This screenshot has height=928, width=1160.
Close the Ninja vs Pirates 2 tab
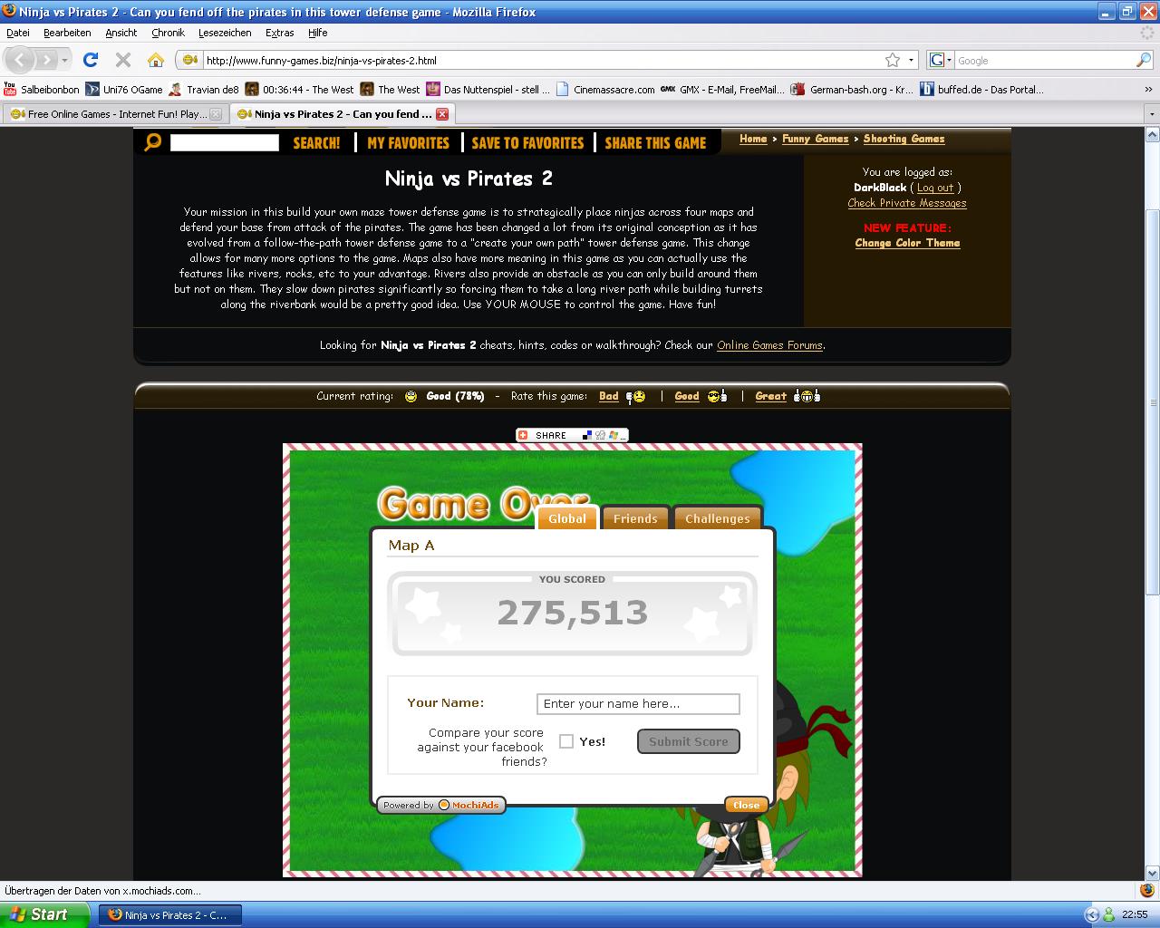pos(442,114)
